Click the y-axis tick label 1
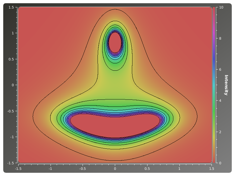Viewport: 235px width, 176px height. [x=12, y=33]
